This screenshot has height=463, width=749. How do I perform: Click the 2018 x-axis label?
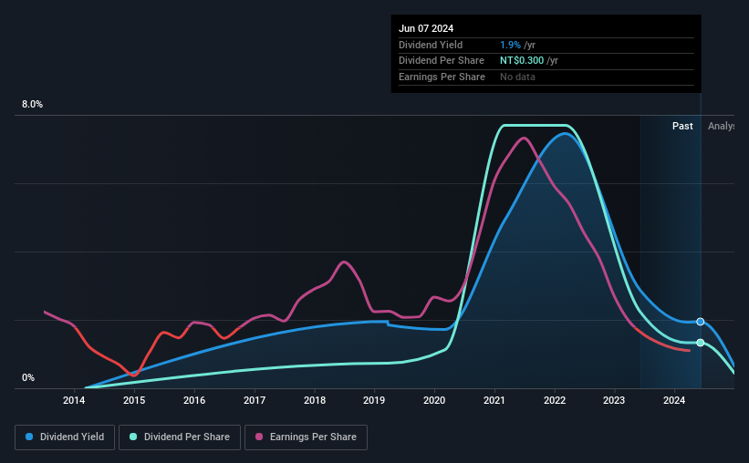coord(315,400)
